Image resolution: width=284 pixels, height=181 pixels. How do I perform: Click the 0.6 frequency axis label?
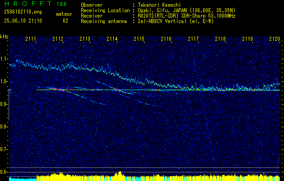(4, 172)
